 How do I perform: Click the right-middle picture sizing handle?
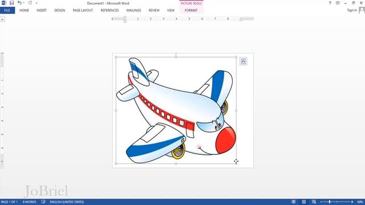(x=236, y=110)
